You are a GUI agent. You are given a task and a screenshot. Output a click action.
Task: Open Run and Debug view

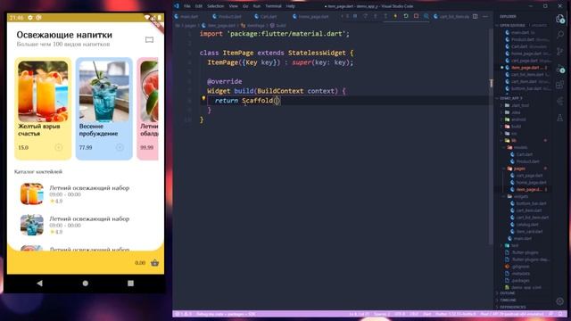pos(560,69)
